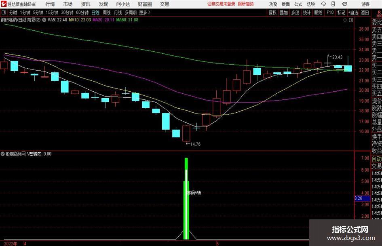This screenshot has height=246, width=382.
Task: Click the 钢研高纳(日线 前复权) chart title
Action: point(21,20)
